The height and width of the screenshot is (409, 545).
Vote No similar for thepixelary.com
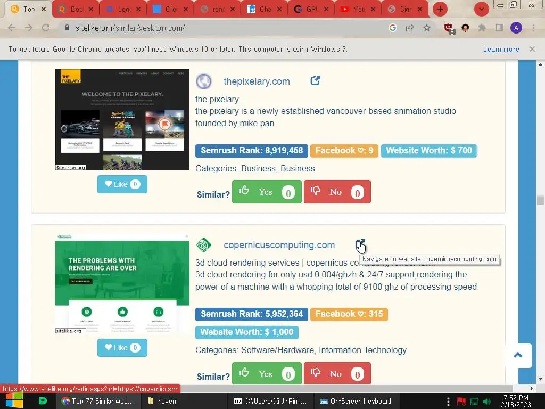[x=337, y=192]
